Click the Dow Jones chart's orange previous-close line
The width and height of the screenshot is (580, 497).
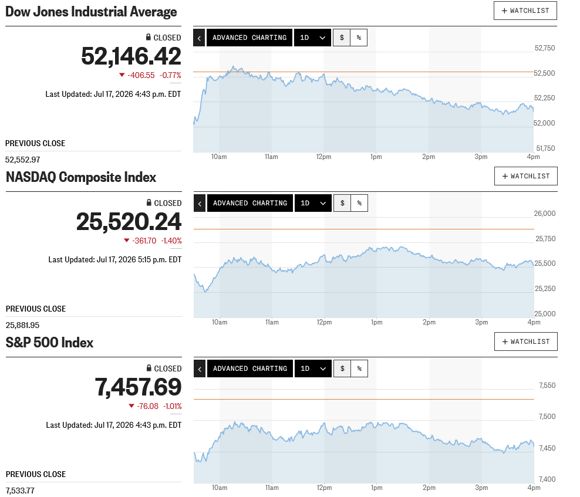click(363, 72)
